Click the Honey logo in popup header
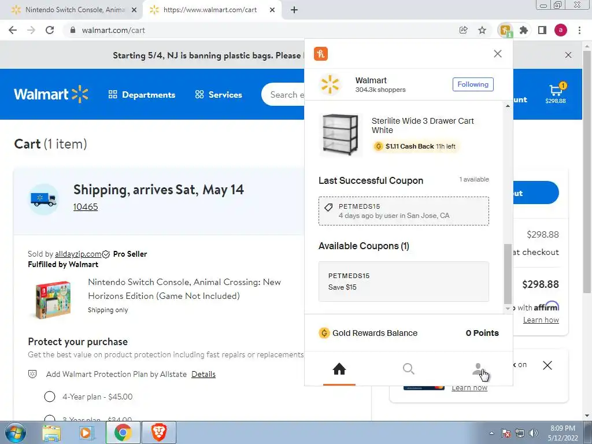 point(320,54)
